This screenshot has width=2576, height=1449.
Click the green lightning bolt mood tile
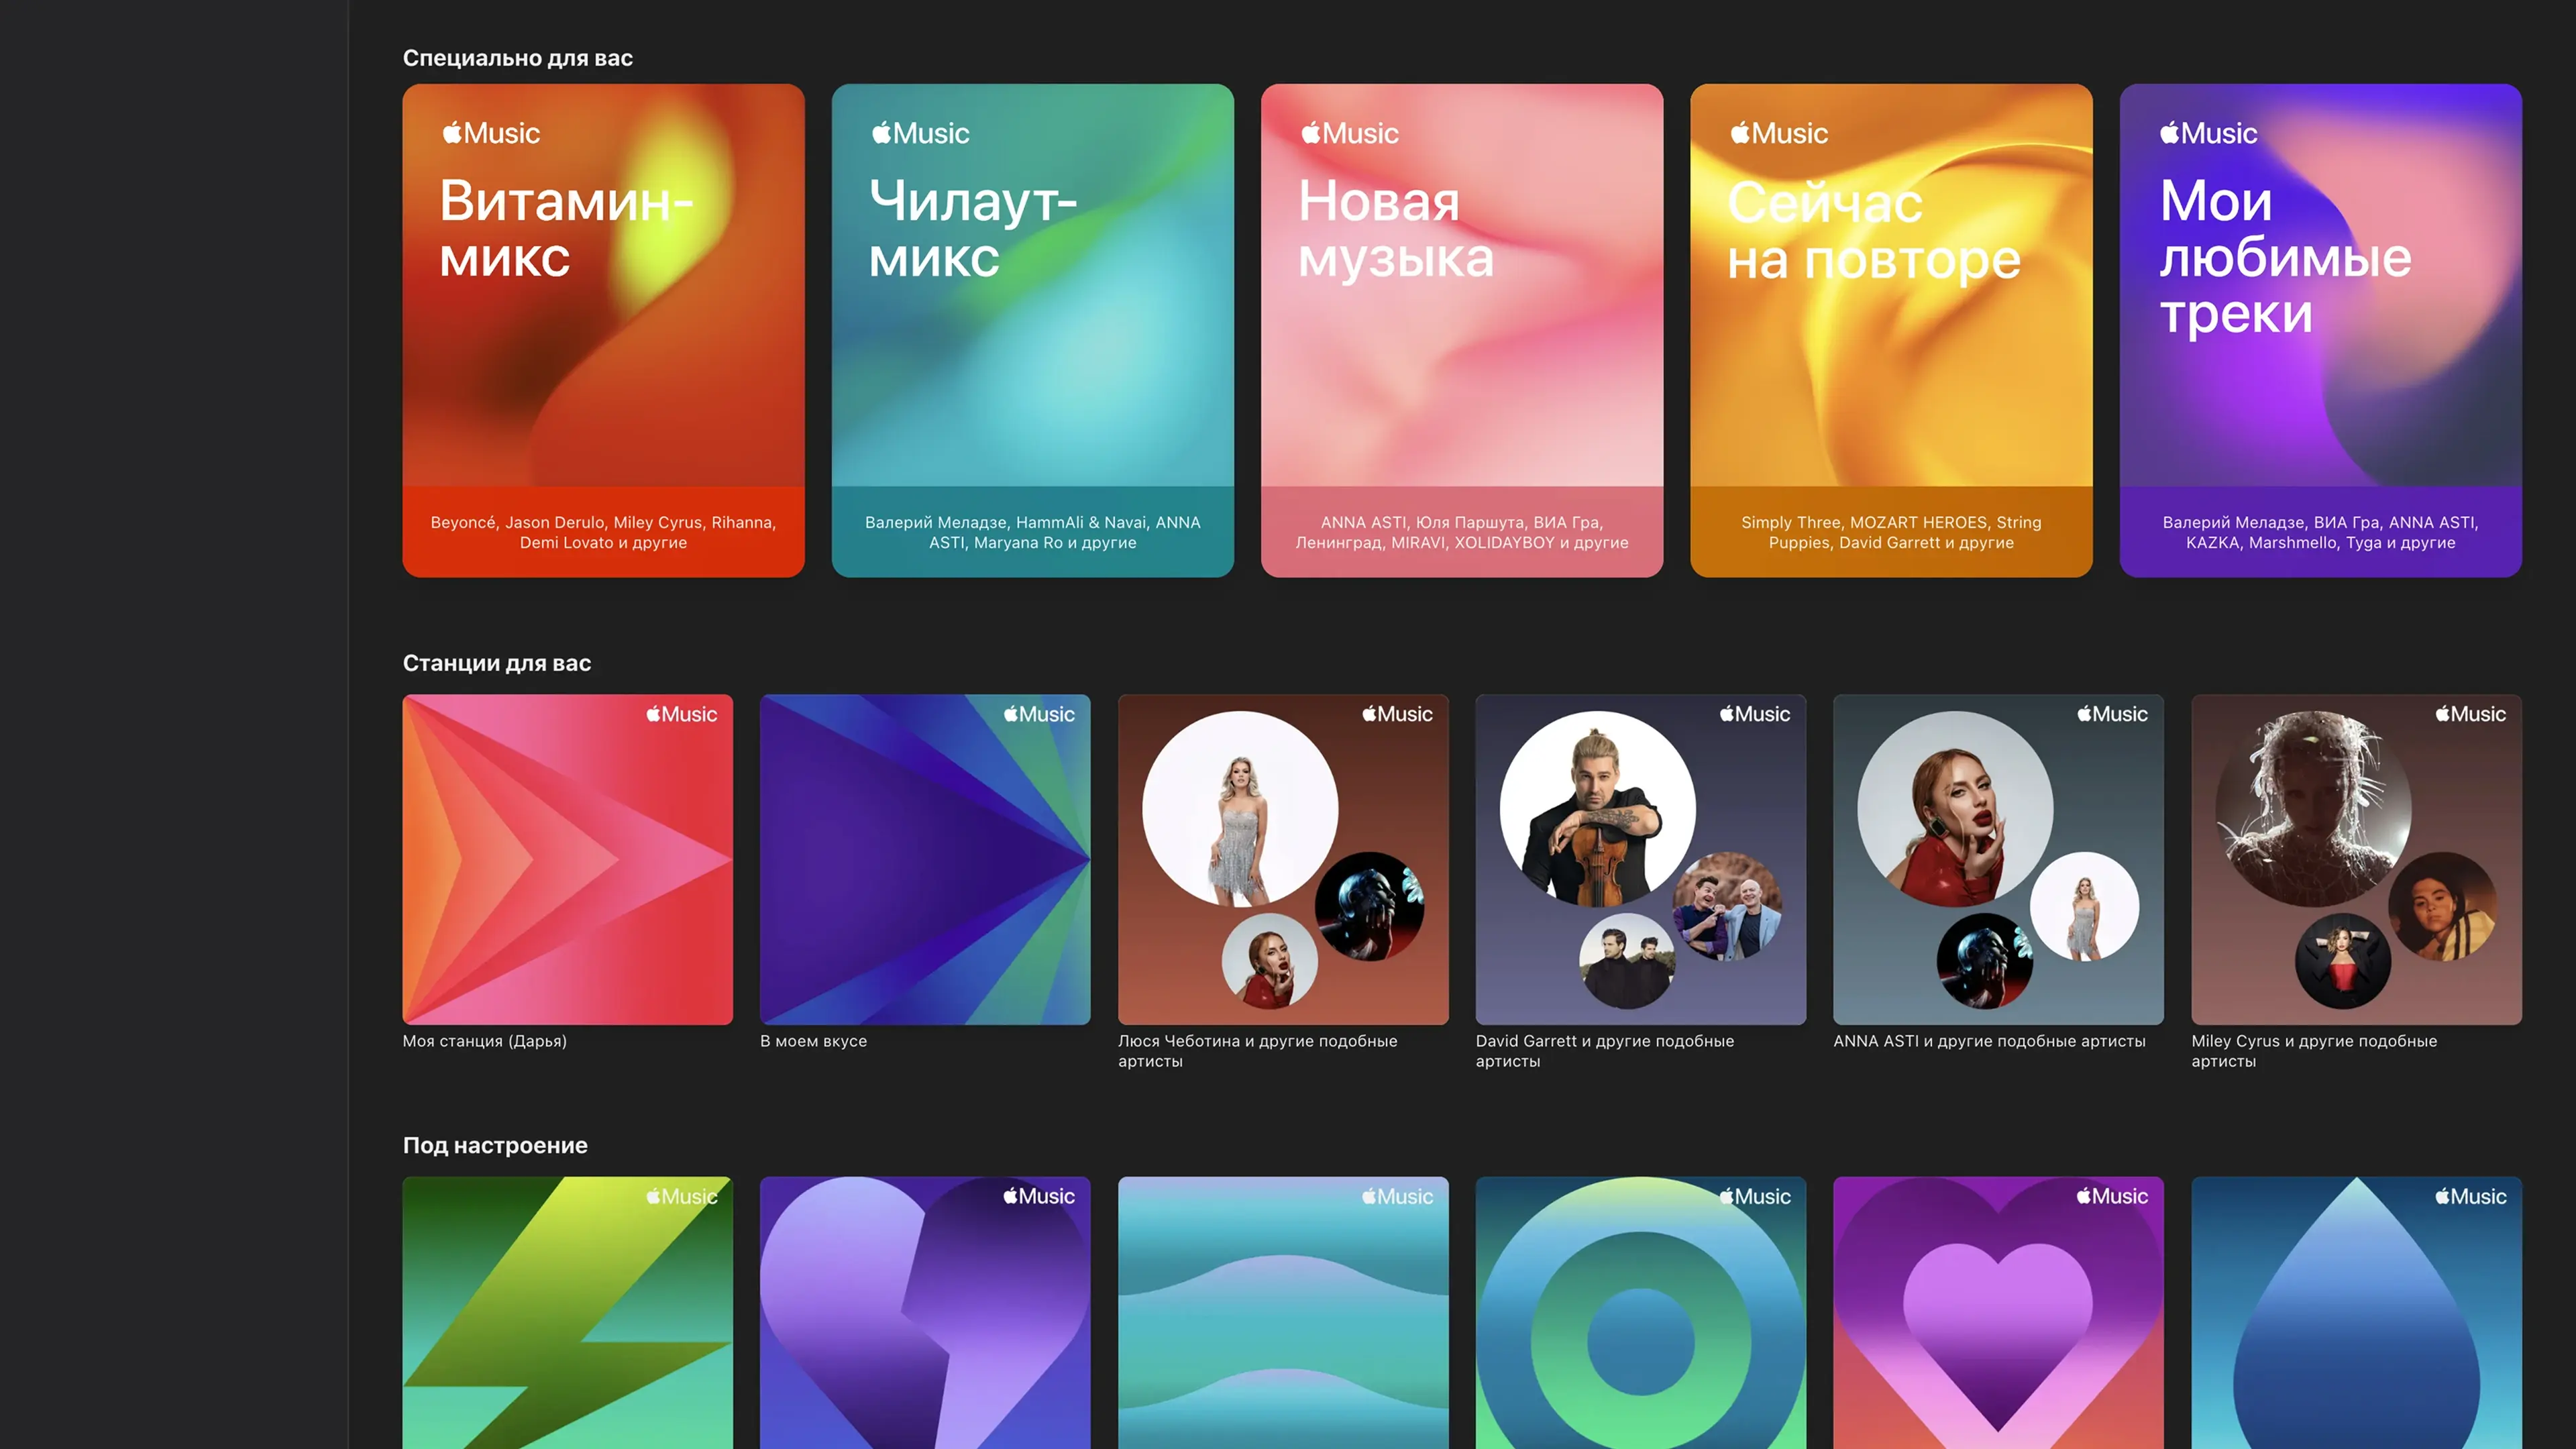point(567,1312)
